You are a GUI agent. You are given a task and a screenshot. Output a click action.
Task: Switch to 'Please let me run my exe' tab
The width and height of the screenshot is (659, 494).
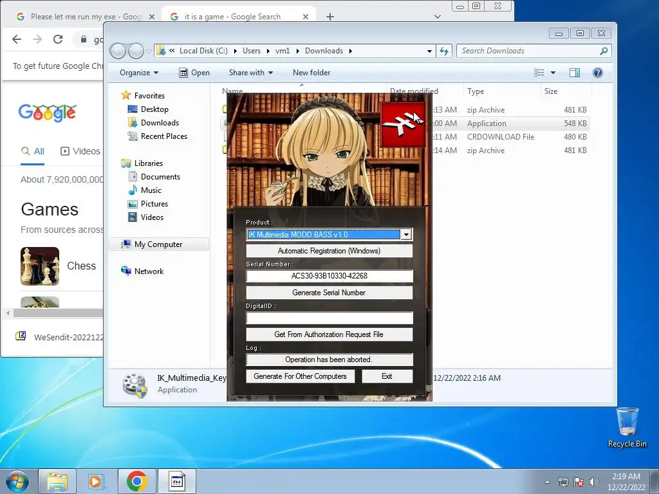point(86,17)
